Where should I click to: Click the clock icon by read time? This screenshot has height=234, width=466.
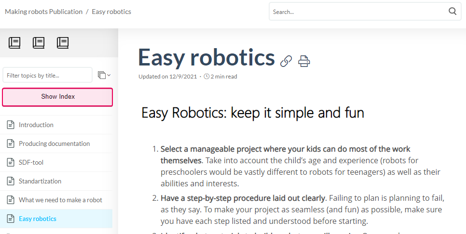pyautogui.click(x=206, y=77)
